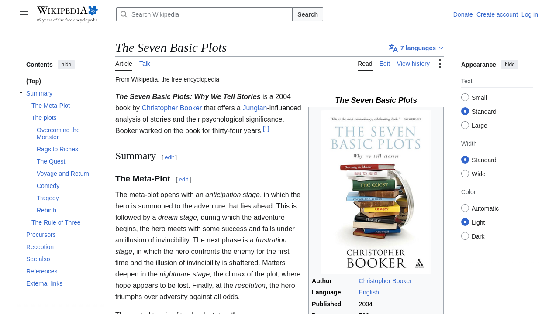559x314 pixels.
Task: Go to The Rule of Three in contents
Action: 56,222
